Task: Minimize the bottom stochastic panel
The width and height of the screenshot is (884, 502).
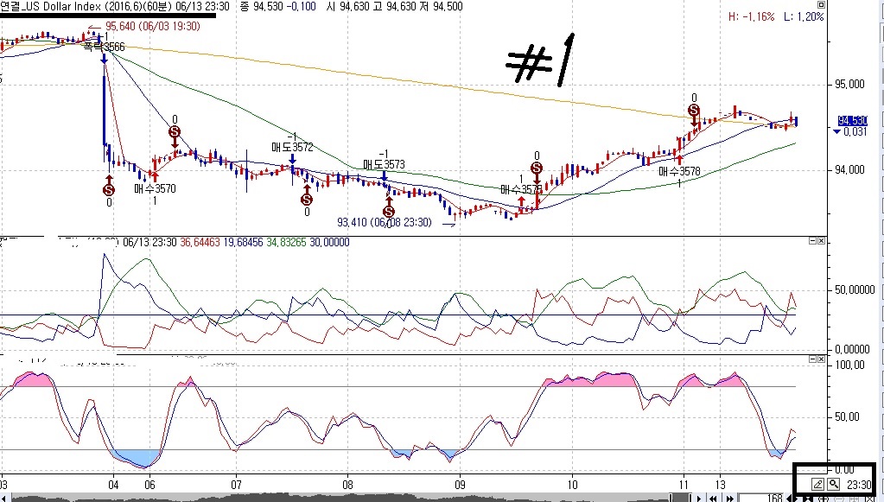Action: pos(811,358)
